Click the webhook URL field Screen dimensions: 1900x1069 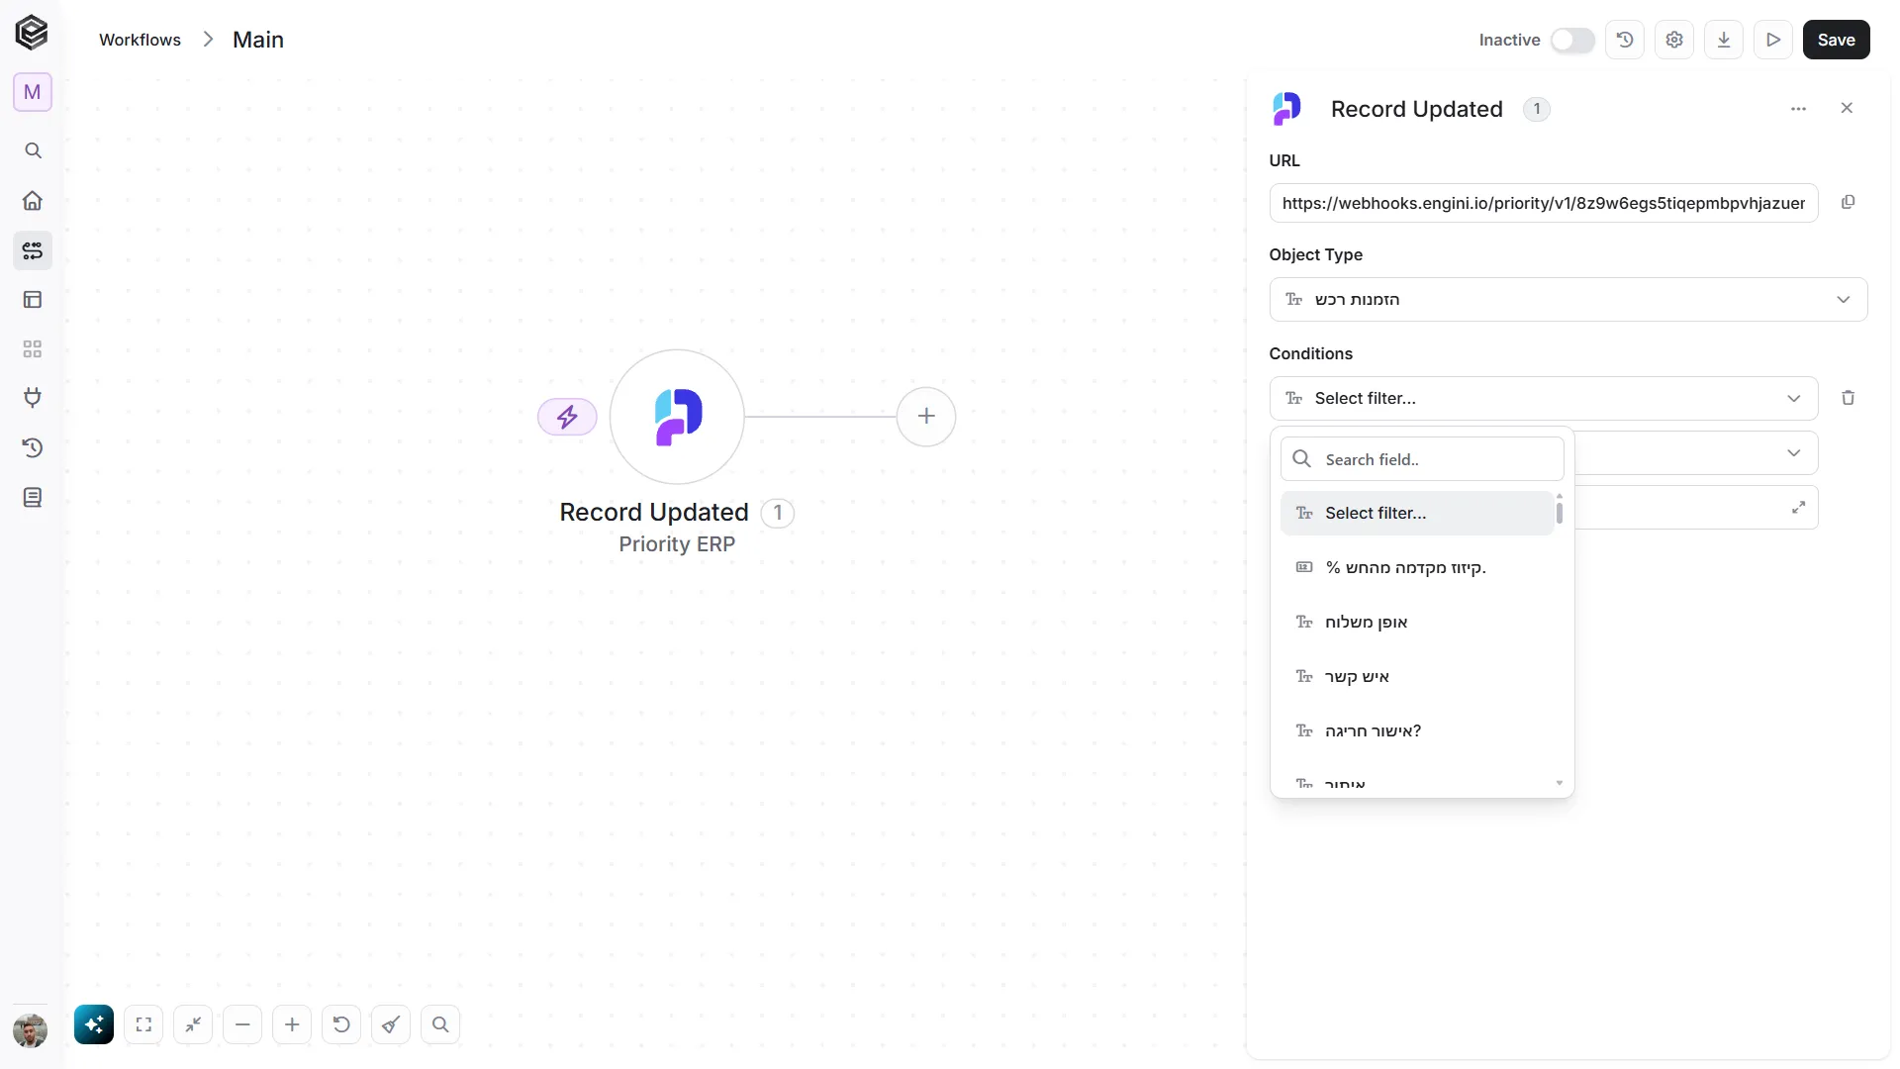click(x=1544, y=203)
